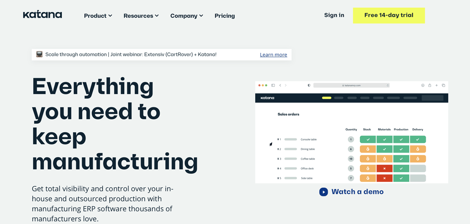Click Coffee table production green check

401,159
